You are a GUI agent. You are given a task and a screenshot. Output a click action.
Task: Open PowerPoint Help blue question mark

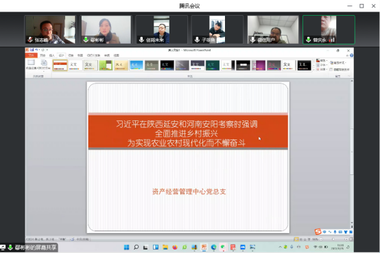(x=351, y=55)
